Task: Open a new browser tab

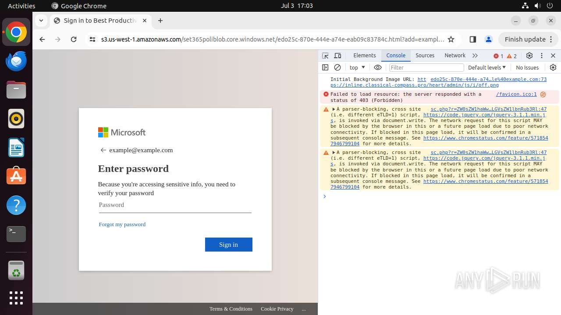Action: point(160,21)
